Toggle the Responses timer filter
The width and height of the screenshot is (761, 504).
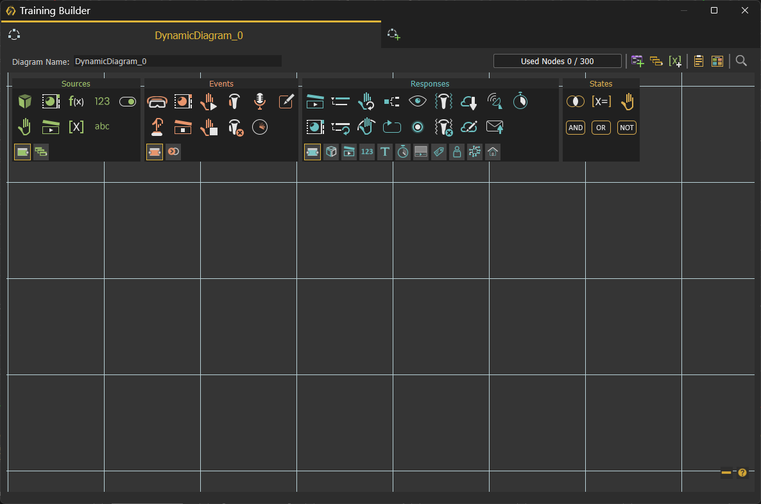403,152
